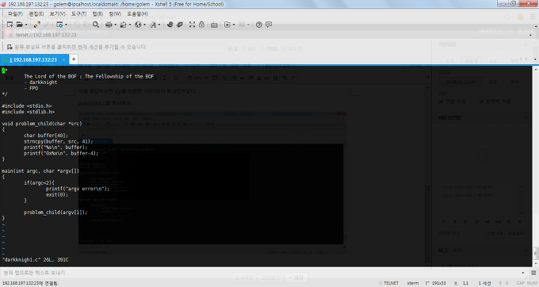Open the Find magnifier tool
Screen dimensions: 539x287
point(96,25)
